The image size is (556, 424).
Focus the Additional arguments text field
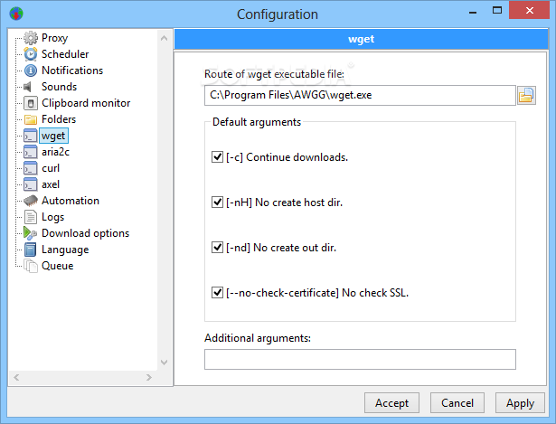coord(360,360)
